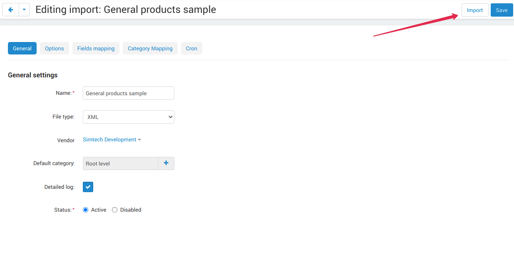Select the Active status radio button
The width and height of the screenshot is (514, 257).
[x=86, y=210]
